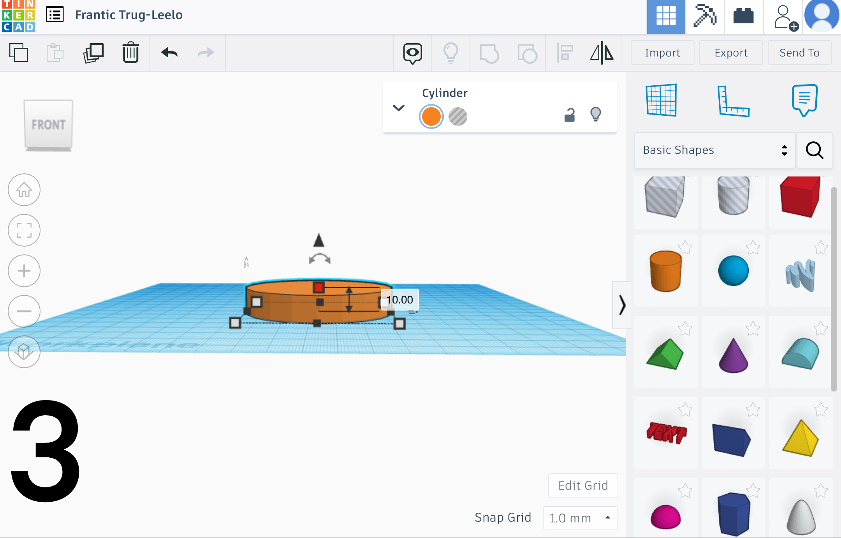Open the Basic Shapes category dropdown

tap(714, 150)
